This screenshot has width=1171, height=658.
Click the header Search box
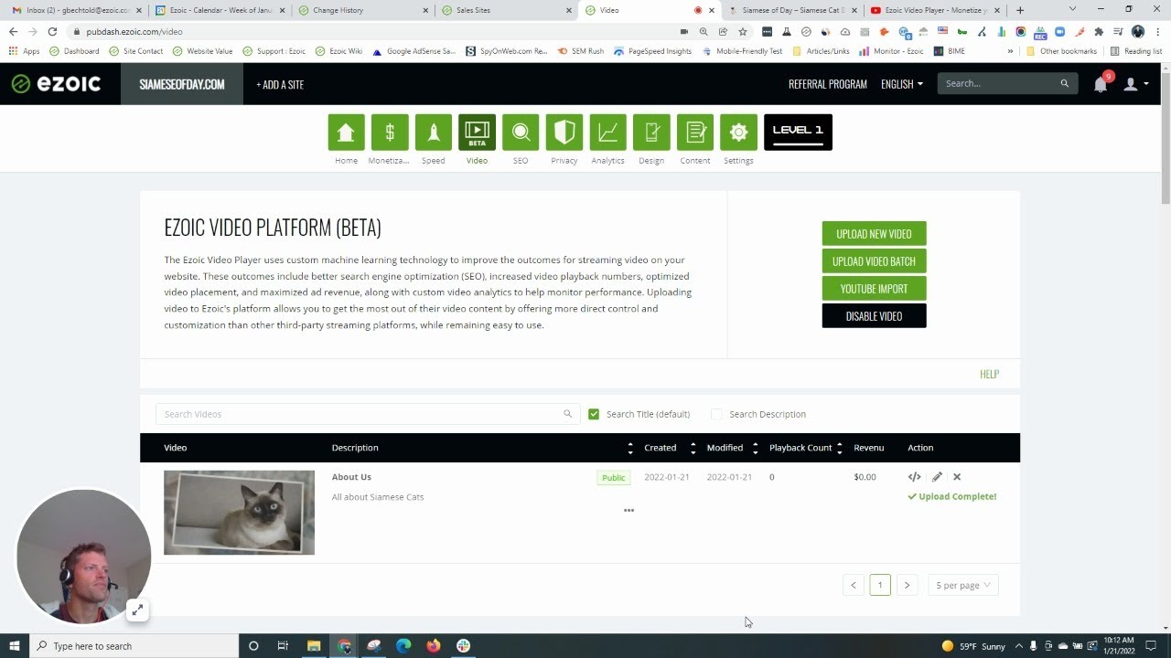(1006, 83)
